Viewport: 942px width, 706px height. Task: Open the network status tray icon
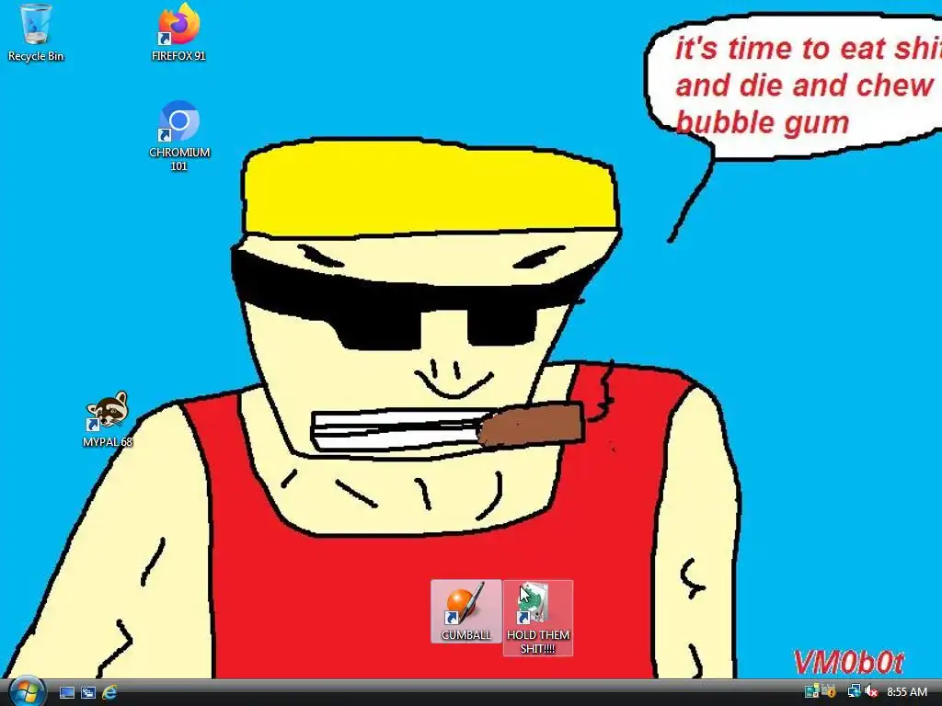tap(853, 691)
